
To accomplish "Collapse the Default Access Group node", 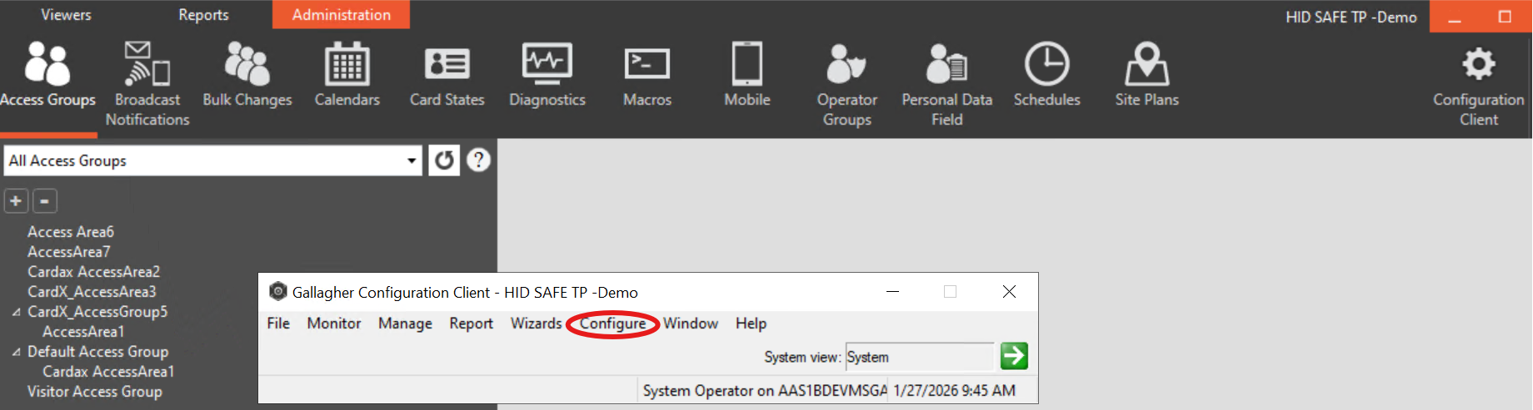I will tap(17, 352).
